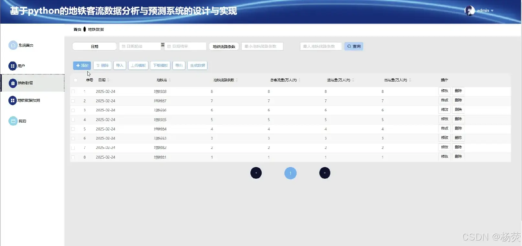Click the 系统首页 home icon in sidebar
Viewport: 522px width, 246px height.
tap(13, 45)
